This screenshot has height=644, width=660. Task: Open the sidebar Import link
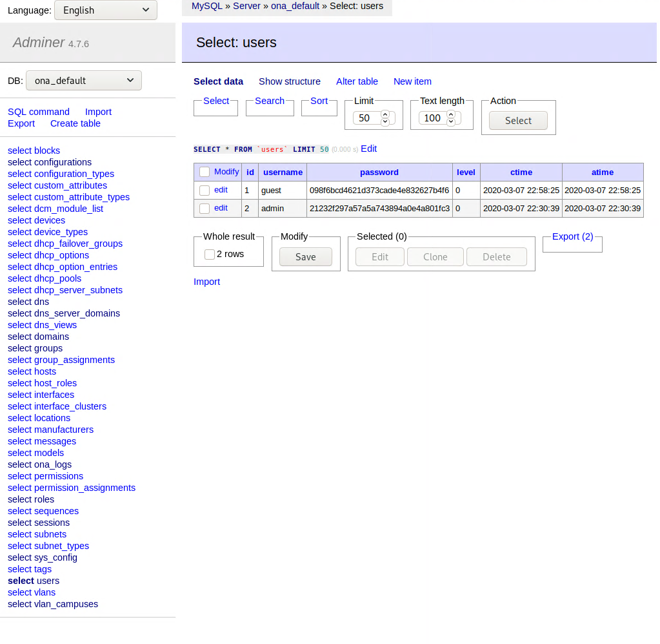coord(98,112)
